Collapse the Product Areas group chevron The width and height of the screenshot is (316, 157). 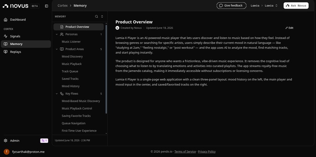(x=56, y=49)
